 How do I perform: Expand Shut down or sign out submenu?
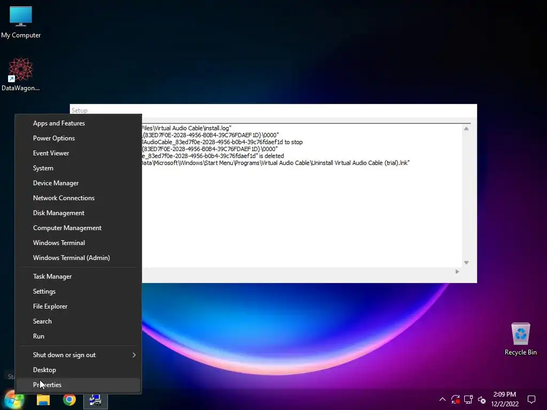pos(78,355)
